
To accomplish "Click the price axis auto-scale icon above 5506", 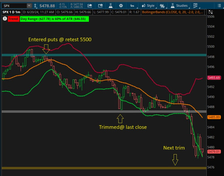I will coord(211,12).
